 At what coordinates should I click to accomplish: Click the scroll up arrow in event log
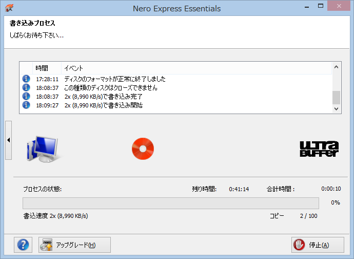click(336, 67)
